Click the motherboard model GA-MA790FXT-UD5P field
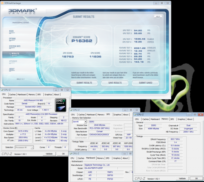 100,168
